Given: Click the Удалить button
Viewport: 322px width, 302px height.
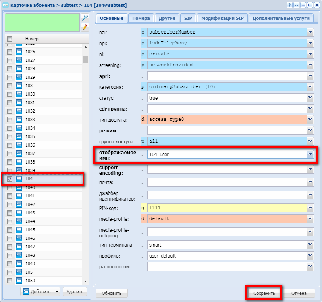Looking at the screenshot, I should (x=75, y=292).
